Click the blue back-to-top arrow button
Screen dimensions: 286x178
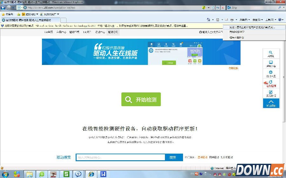(x=271, y=103)
